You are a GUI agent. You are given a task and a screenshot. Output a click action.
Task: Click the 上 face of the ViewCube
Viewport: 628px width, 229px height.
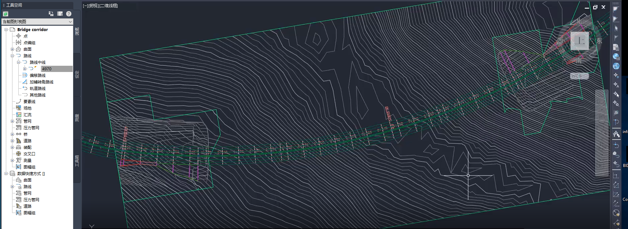[580, 41]
